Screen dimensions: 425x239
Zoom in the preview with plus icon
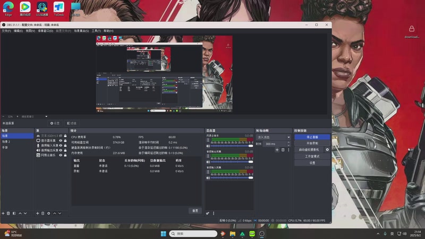(18, 116)
